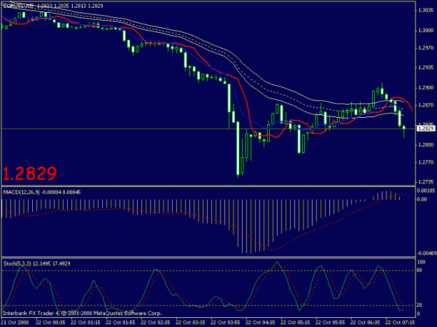Click the 22 Oct 03:55 time label

pos(225,323)
